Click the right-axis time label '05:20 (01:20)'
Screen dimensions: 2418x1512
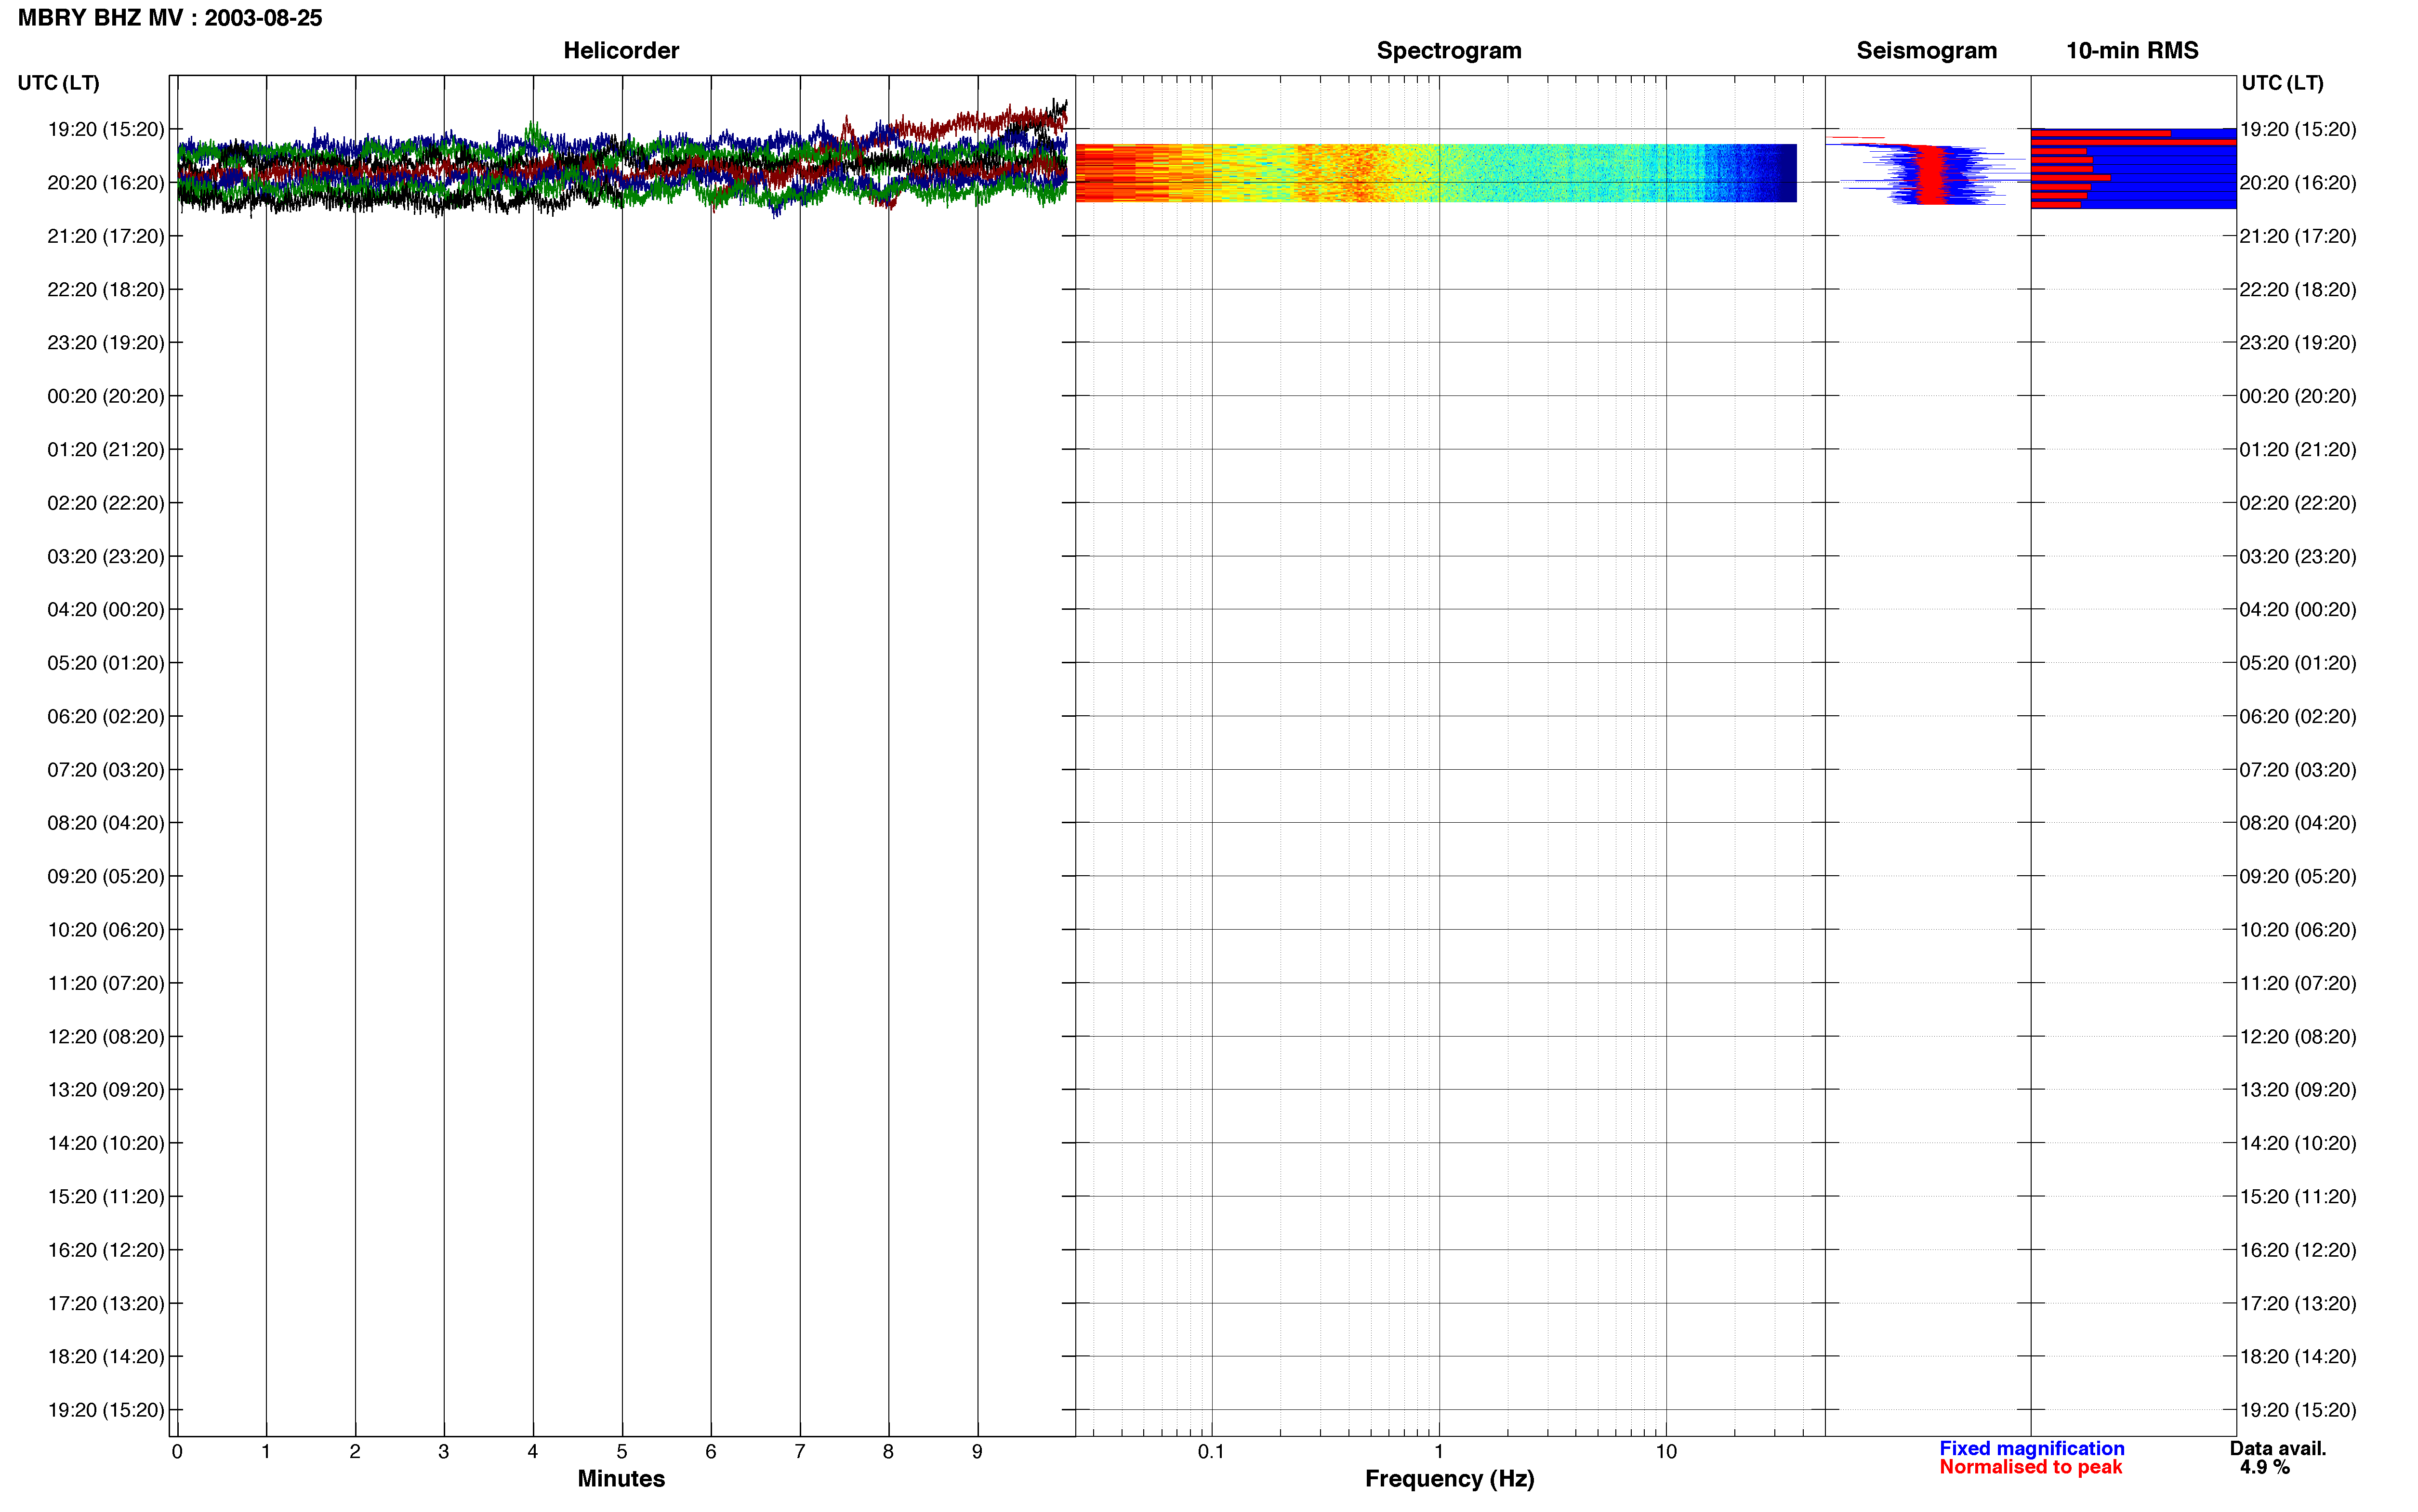click(x=2298, y=663)
